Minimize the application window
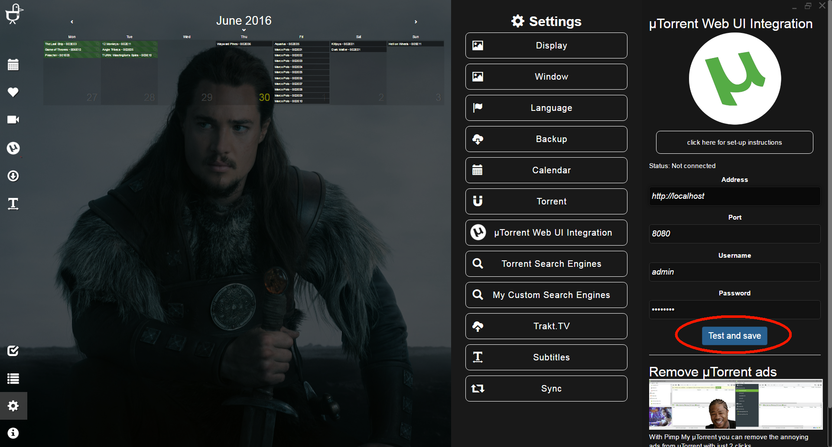This screenshot has width=832, height=447. click(x=794, y=7)
